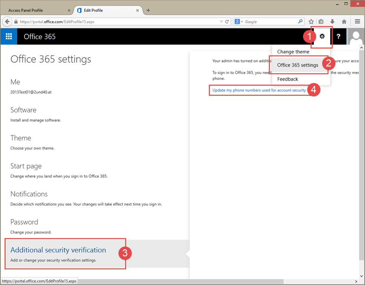Click the vertical scrollbar down arrow
The image size is (365, 285).
pyautogui.click(x=361, y=276)
